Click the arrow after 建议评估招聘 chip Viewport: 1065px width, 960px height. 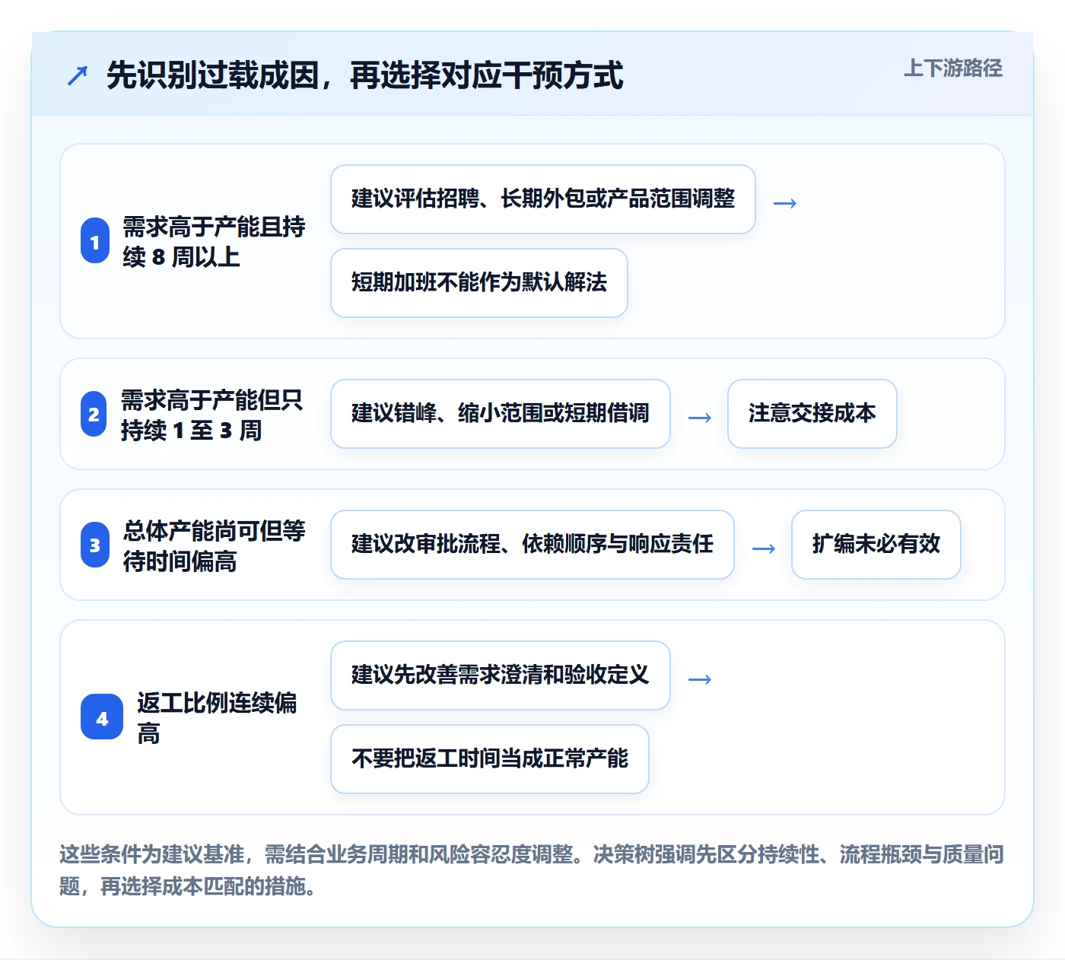(785, 203)
